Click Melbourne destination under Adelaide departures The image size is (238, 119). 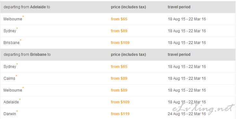click(x=13, y=19)
